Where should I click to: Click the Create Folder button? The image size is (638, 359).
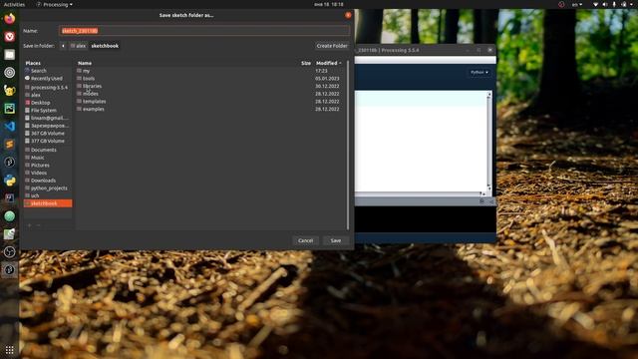point(332,46)
